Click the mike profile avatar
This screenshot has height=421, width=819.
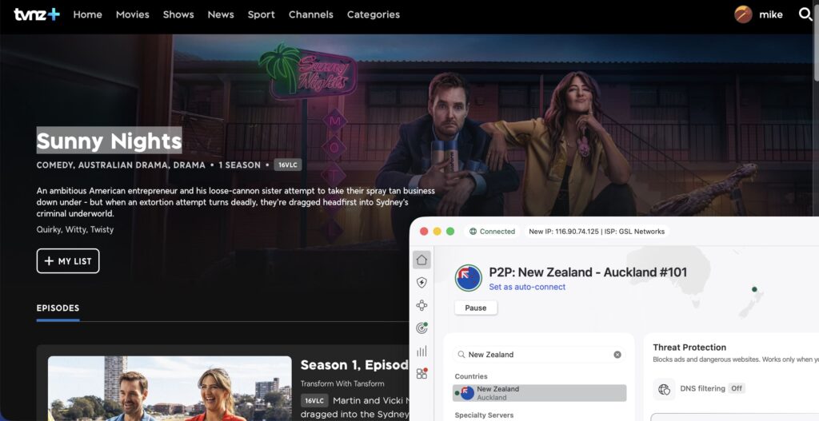click(743, 14)
